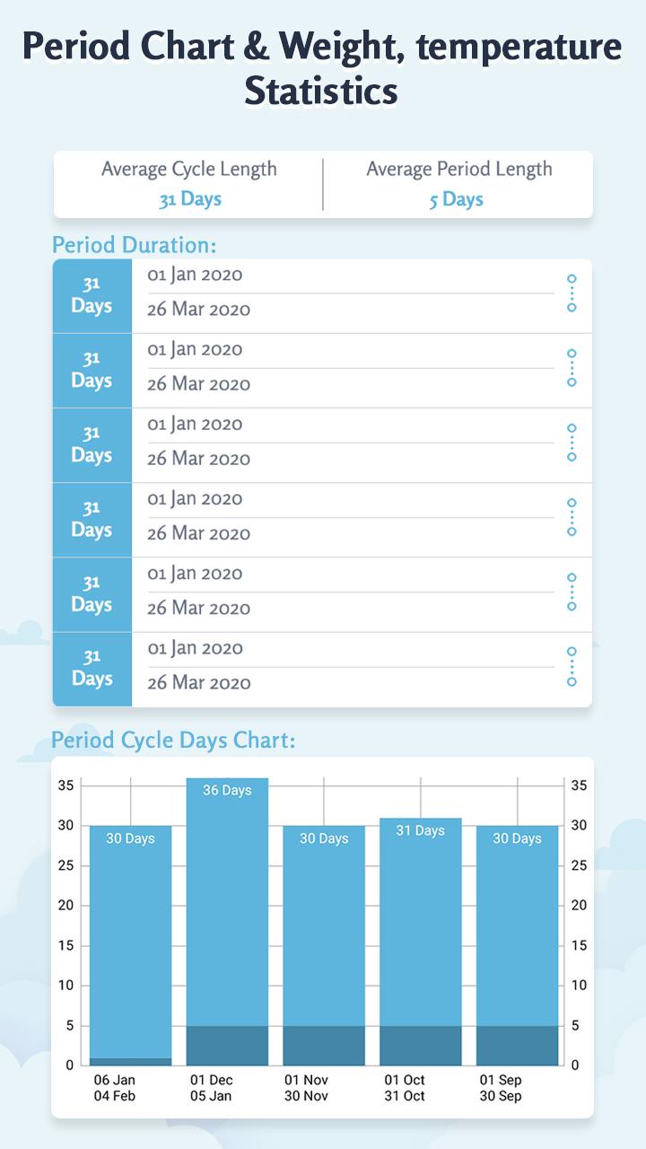The image size is (646, 1149).
Task: Open the Average Cycle Length 31 Days stat
Action: coord(189,184)
